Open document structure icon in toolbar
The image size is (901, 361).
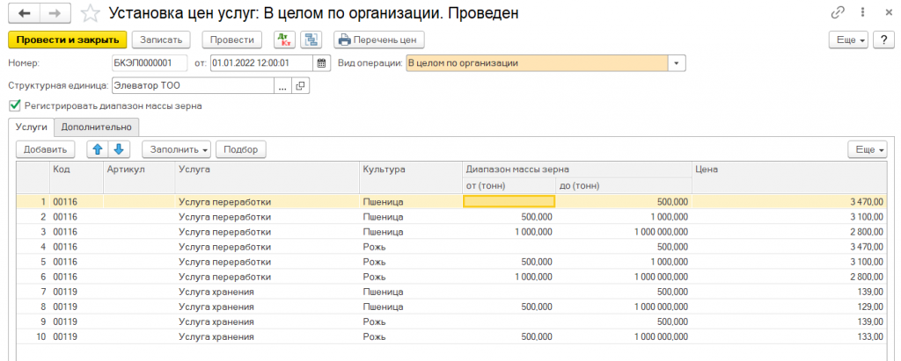point(311,40)
